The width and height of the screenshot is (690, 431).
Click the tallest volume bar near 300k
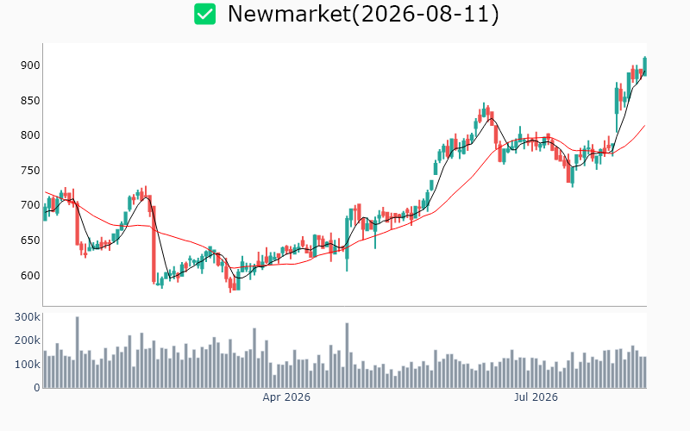(x=77, y=352)
